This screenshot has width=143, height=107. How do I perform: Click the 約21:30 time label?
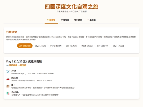click(15, 78)
